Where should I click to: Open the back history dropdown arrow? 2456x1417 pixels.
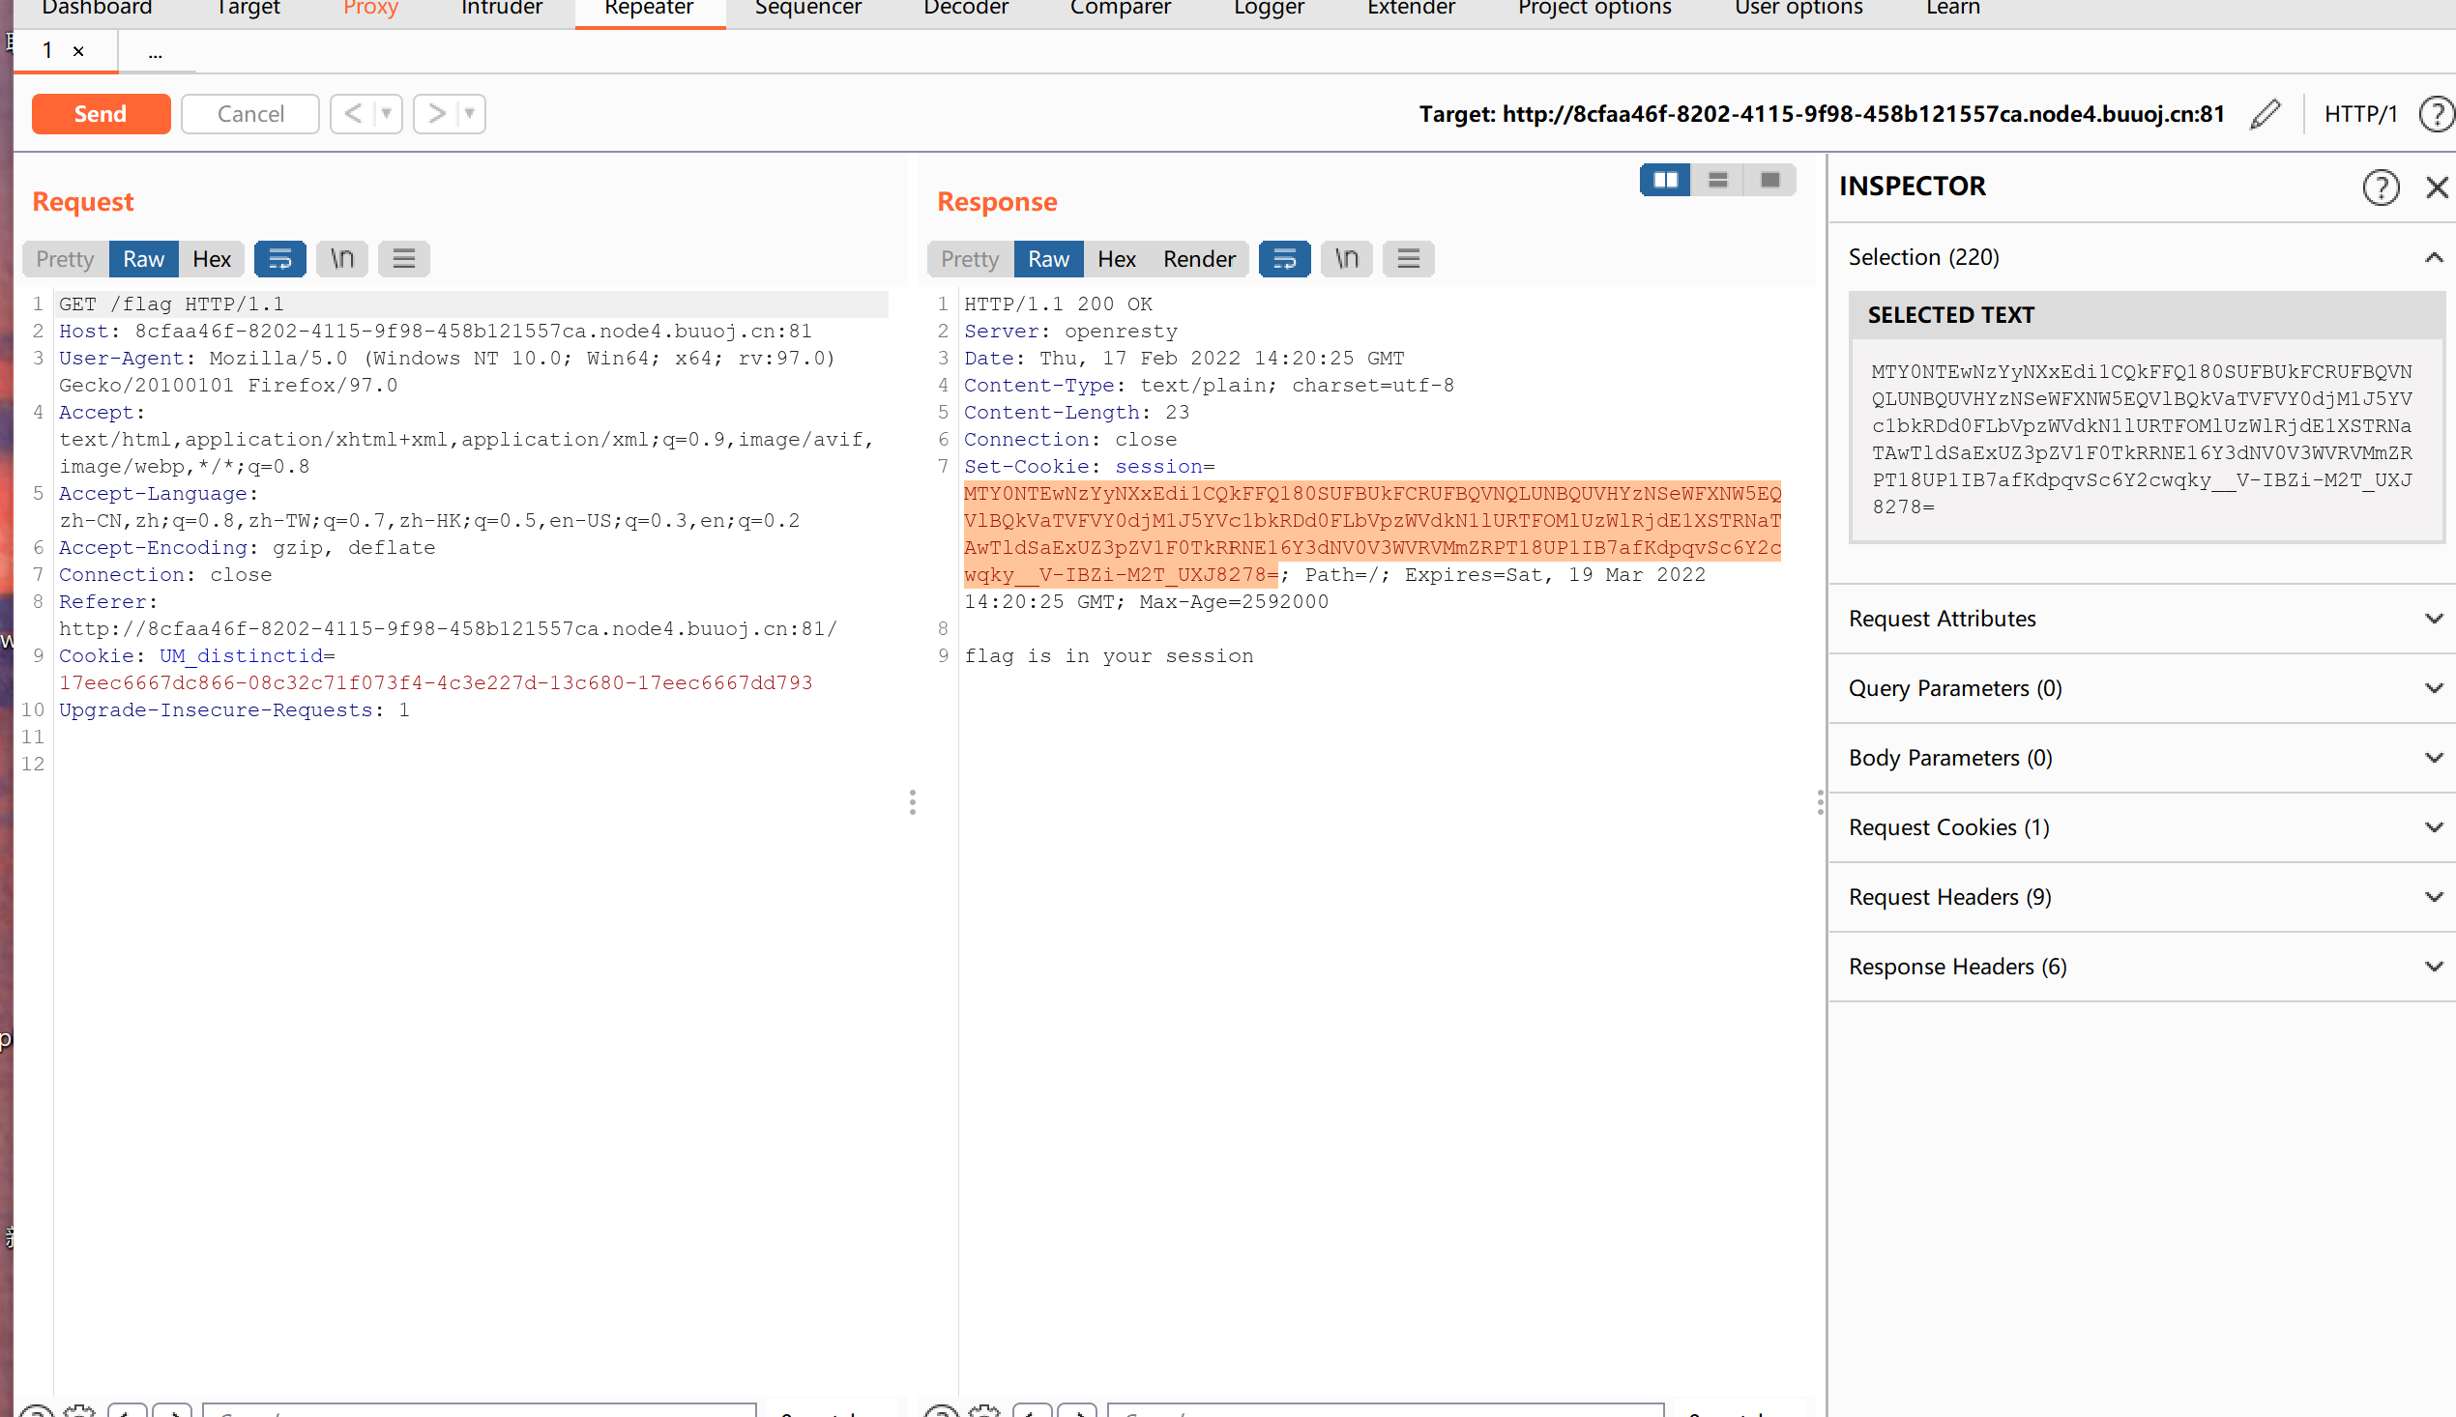(x=387, y=114)
